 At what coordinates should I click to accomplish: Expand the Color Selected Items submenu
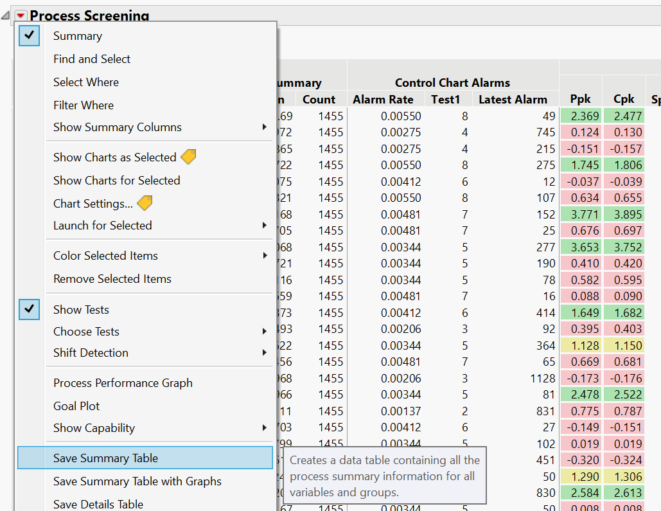point(105,255)
